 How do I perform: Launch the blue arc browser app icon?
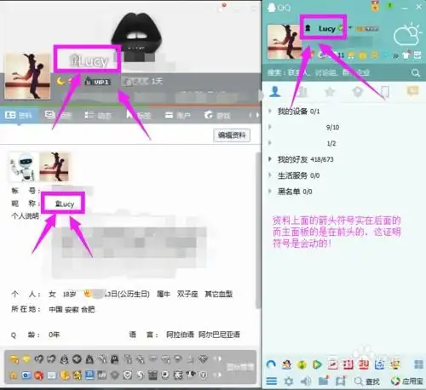[x=271, y=364]
